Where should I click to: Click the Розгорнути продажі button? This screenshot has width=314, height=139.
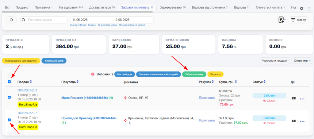(x=274, y=61)
